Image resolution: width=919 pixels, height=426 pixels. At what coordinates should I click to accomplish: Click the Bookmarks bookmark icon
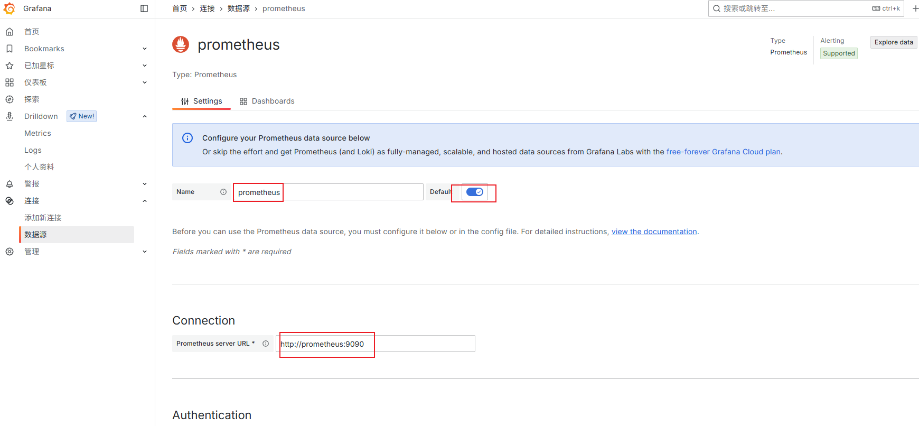click(x=10, y=49)
